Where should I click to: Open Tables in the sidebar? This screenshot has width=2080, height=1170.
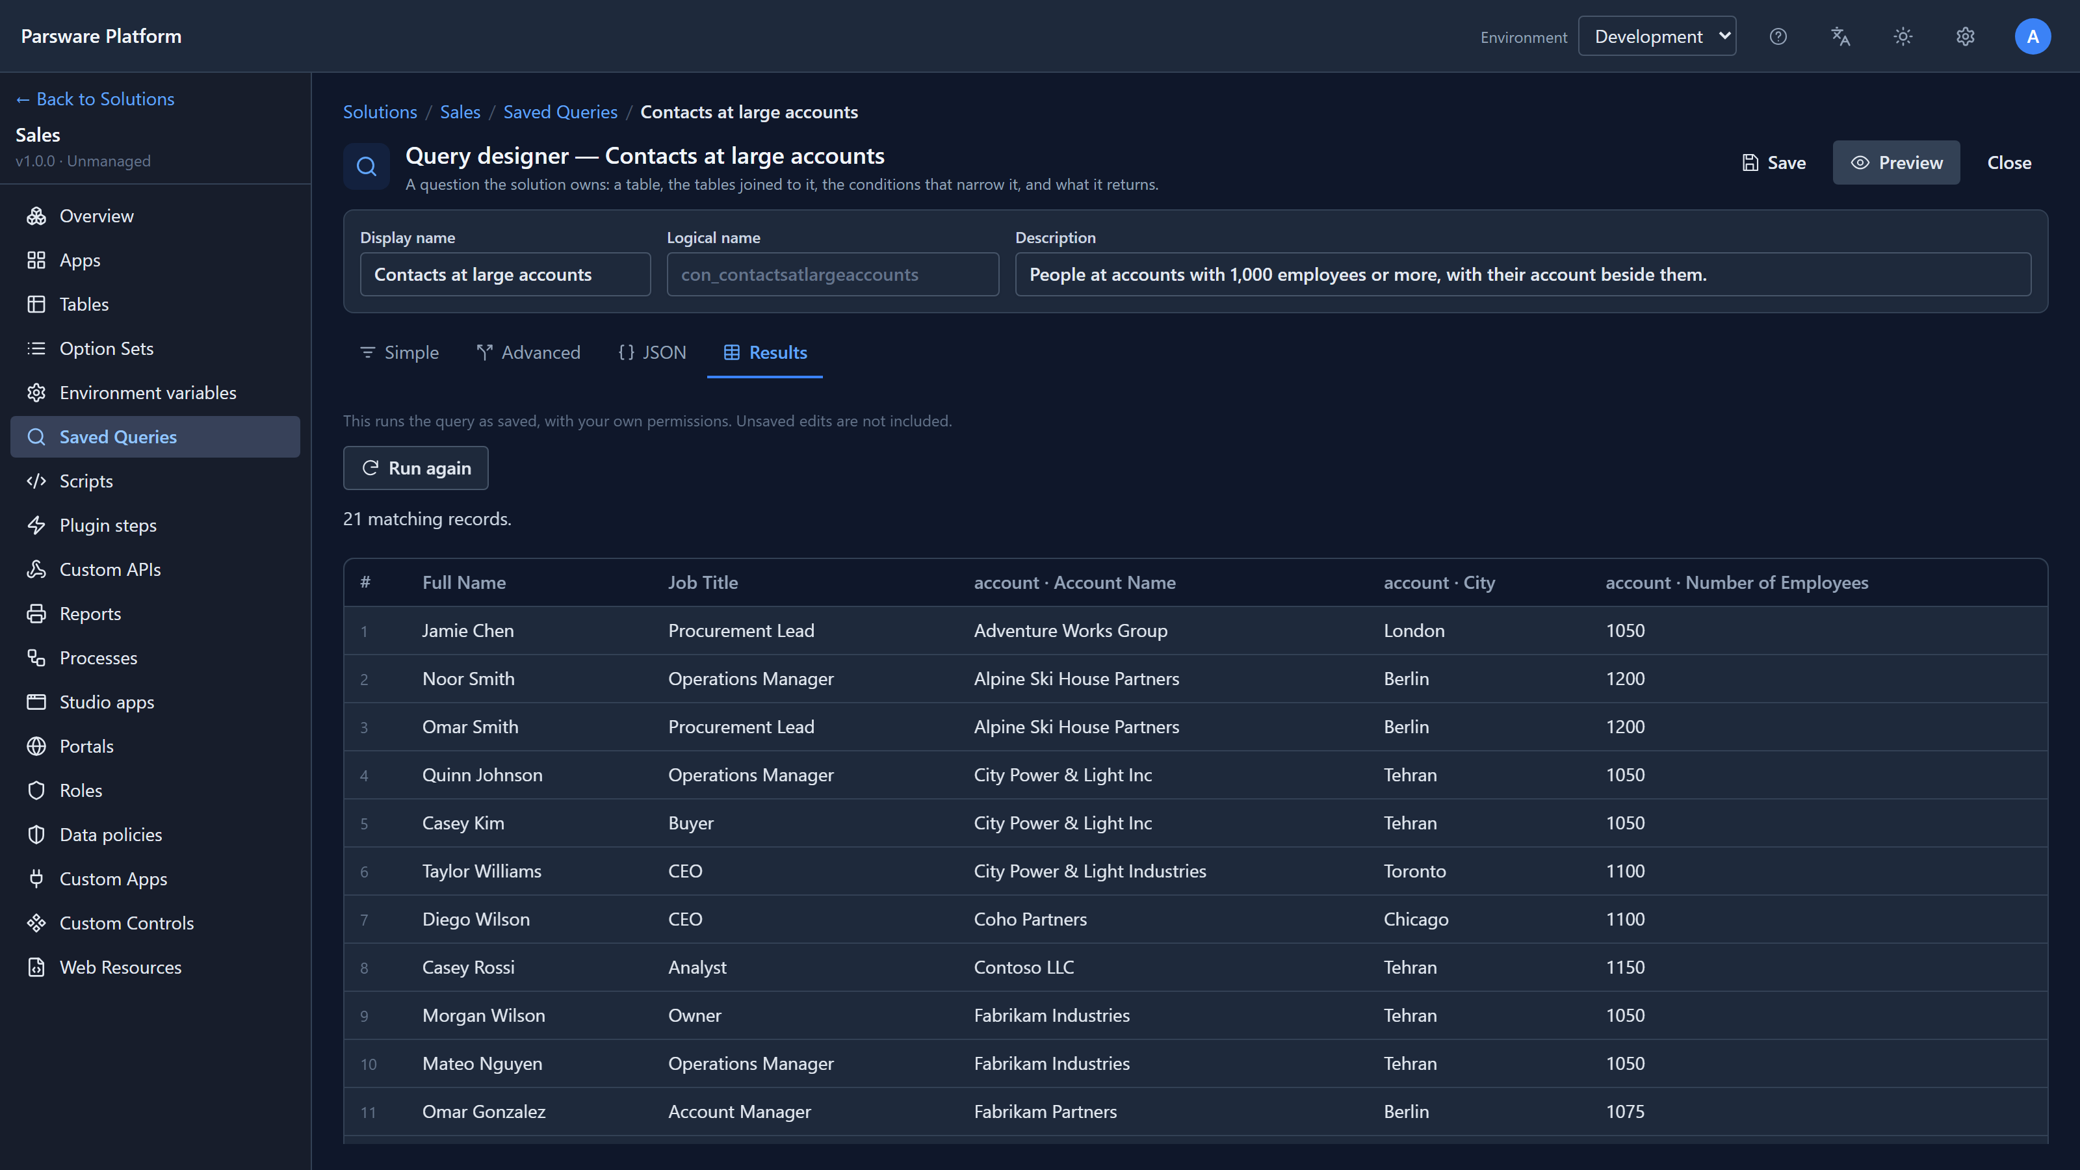click(x=155, y=304)
